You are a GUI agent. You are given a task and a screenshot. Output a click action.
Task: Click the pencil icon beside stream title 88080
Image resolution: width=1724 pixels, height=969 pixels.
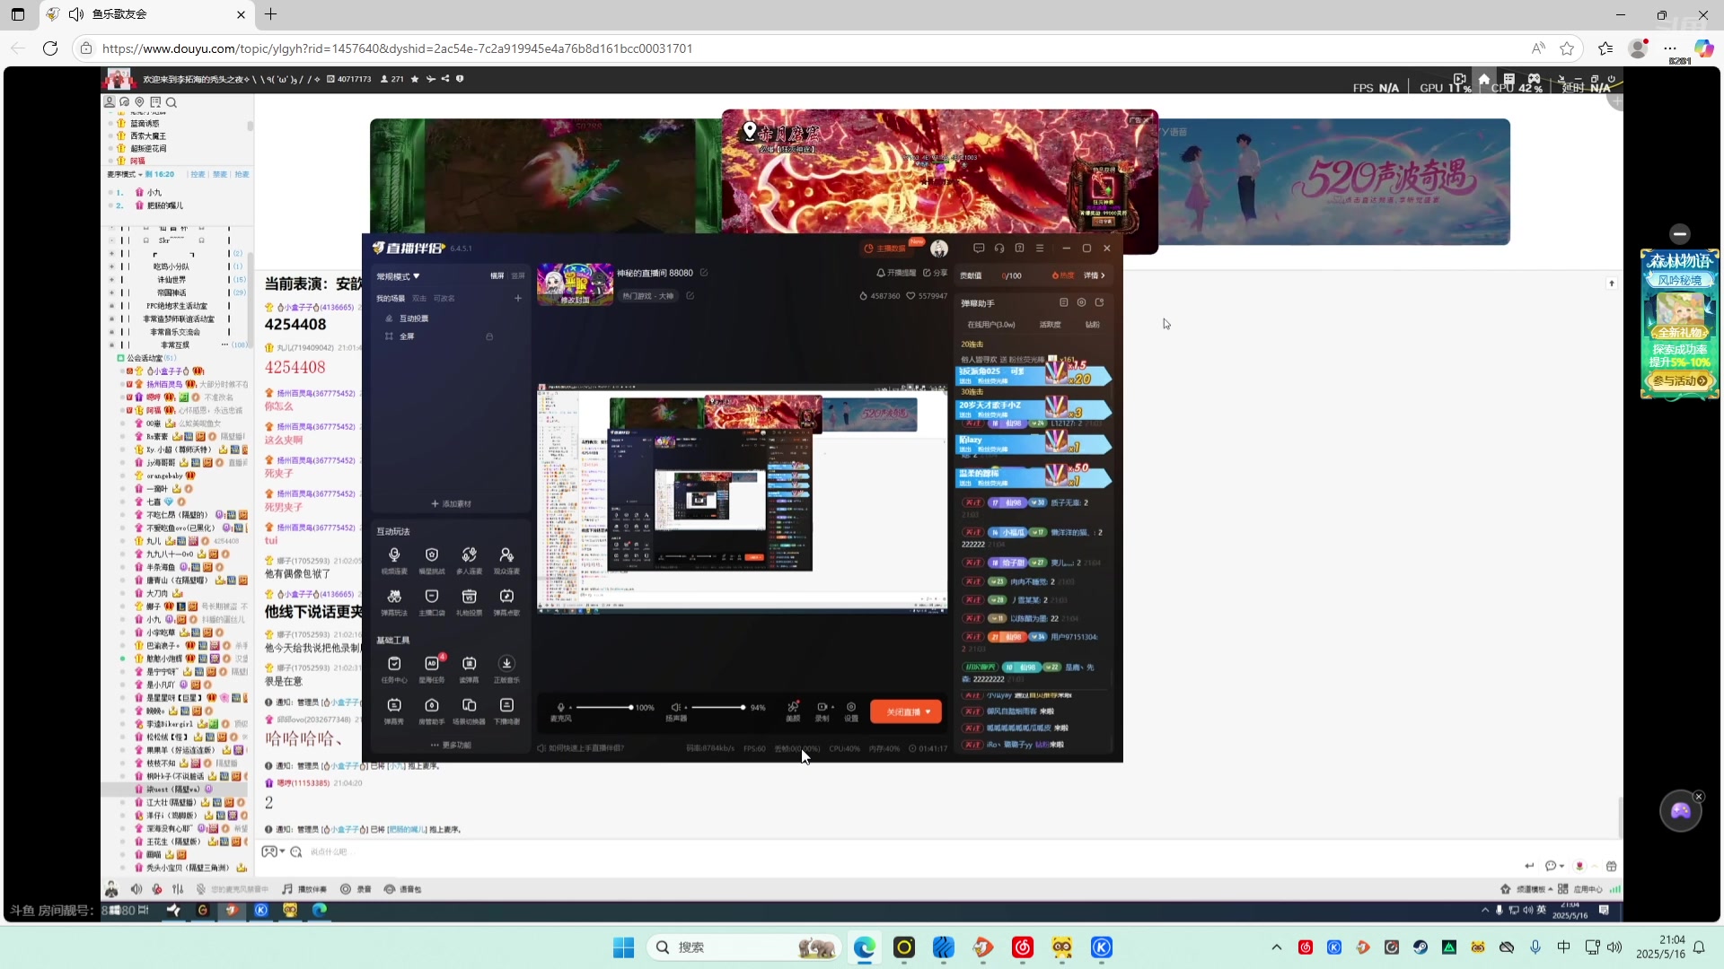(704, 273)
